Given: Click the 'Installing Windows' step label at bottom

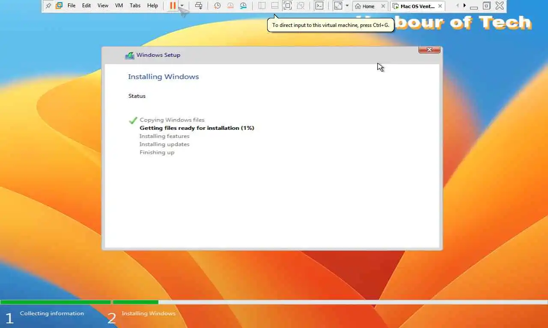Looking at the screenshot, I should [x=149, y=313].
